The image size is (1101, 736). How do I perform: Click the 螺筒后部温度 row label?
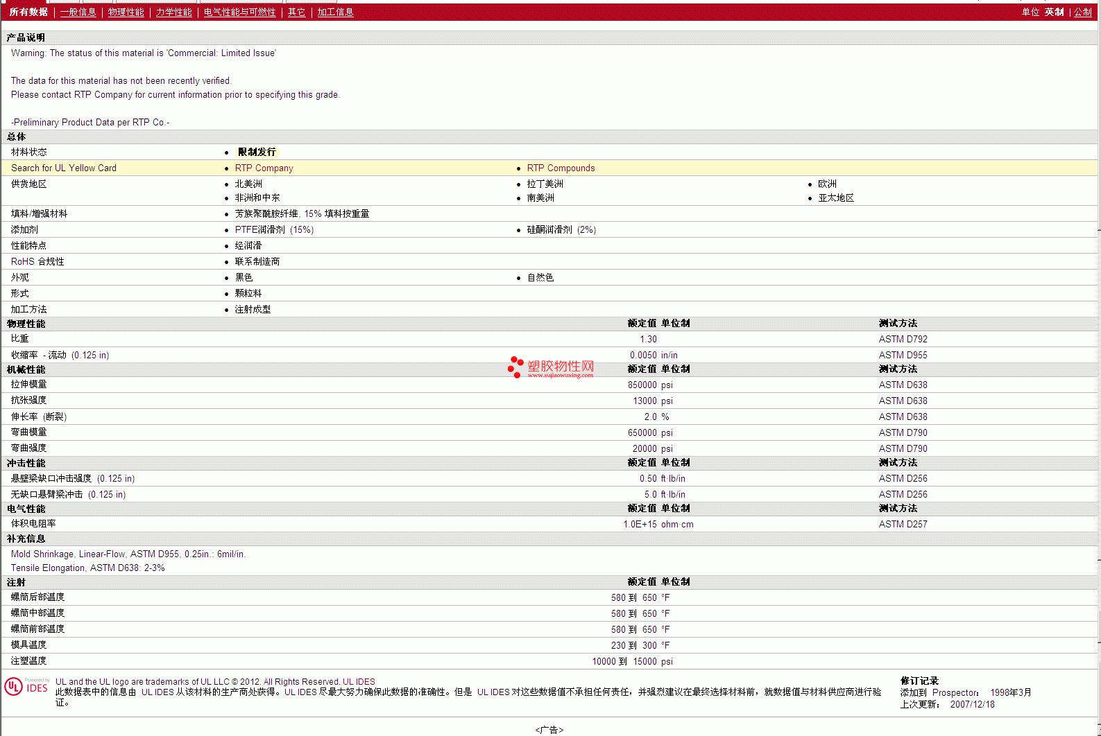click(37, 597)
